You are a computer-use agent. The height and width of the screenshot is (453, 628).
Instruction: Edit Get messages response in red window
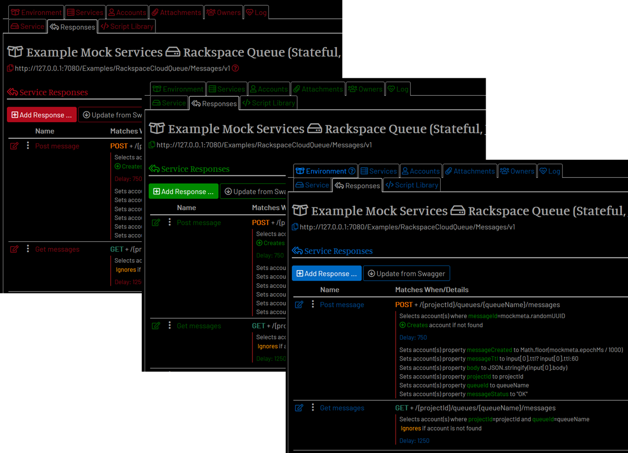click(x=14, y=249)
